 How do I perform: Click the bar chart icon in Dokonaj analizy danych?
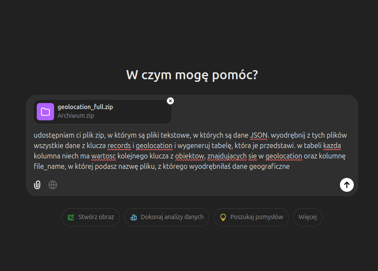134,217
